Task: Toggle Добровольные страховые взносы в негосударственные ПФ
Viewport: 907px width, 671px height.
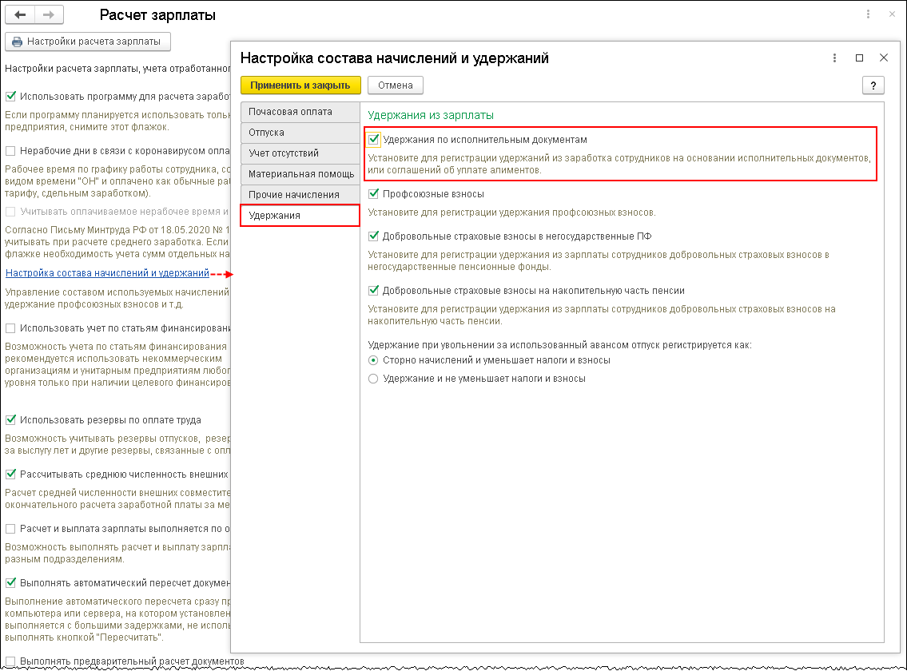Action: [x=374, y=236]
